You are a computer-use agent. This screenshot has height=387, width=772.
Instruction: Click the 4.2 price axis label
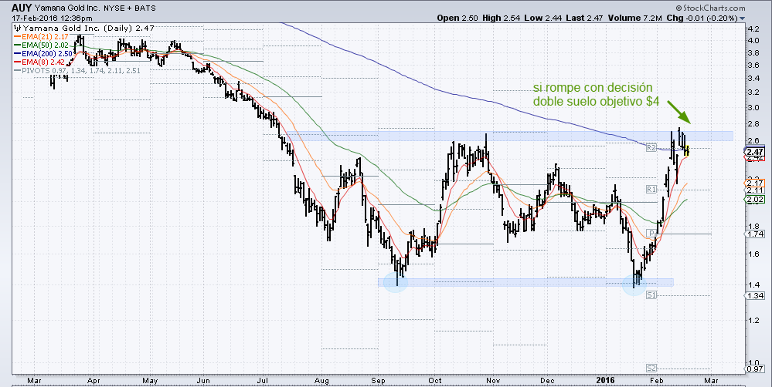(753, 29)
